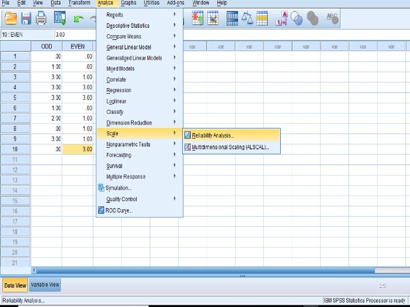Expand the Reports submenu arrow
This screenshot has height=307, width=410.
174,14
